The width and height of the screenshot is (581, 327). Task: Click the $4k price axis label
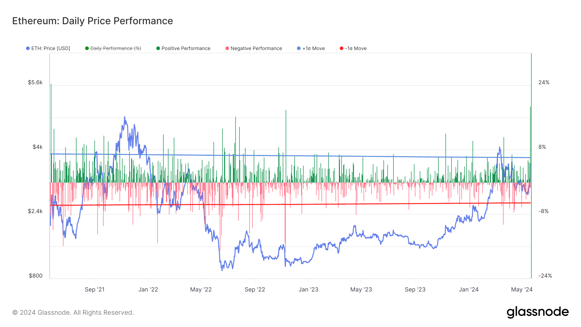coord(37,147)
